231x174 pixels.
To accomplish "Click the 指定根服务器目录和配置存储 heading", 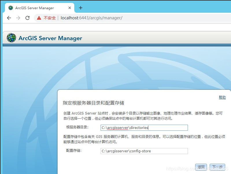I will 93,103.
